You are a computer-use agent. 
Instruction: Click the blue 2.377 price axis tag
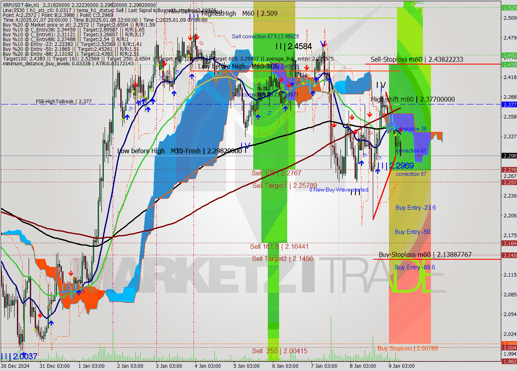(509, 104)
